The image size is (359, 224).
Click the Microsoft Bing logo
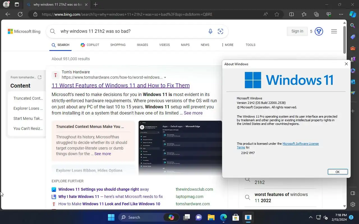[24, 31]
